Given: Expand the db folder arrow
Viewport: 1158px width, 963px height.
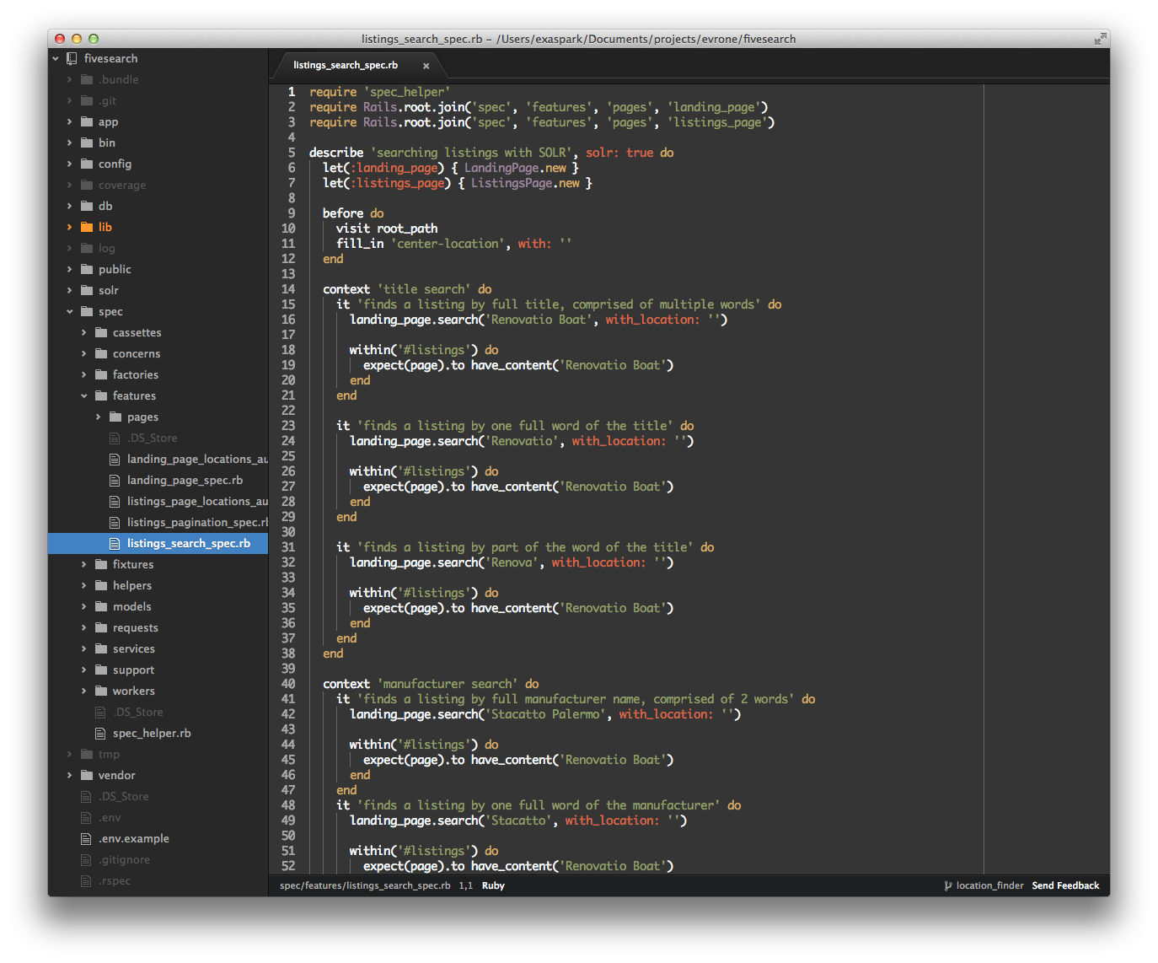Looking at the screenshot, I should coord(70,206).
